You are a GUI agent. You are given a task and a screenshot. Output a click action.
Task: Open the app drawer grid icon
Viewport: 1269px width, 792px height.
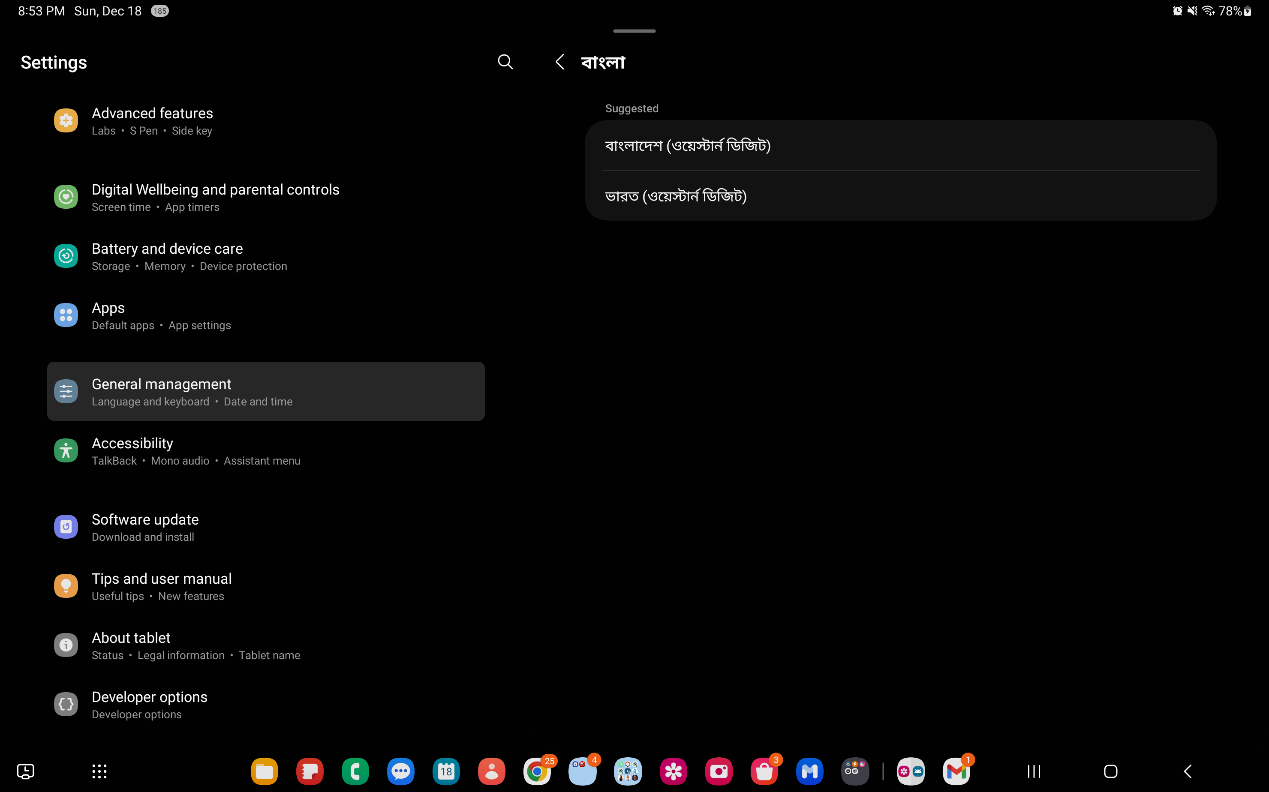coord(99,771)
